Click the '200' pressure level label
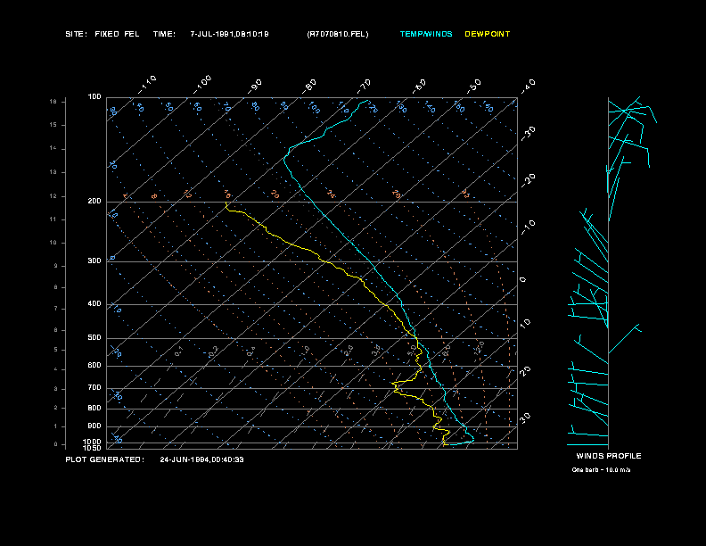 94,202
